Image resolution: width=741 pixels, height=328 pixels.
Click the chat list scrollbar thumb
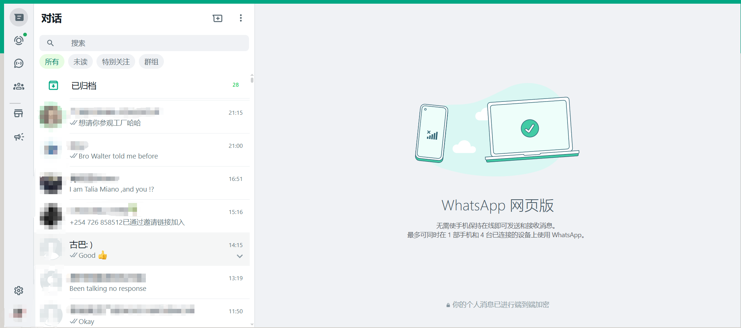tap(252, 80)
